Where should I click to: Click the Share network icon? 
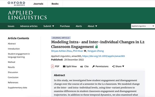pos(113,66)
